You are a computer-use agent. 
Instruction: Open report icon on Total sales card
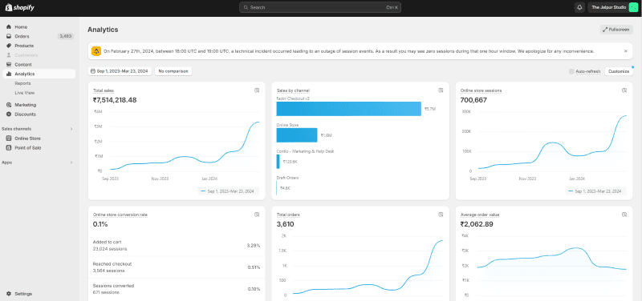(x=257, y=90)
